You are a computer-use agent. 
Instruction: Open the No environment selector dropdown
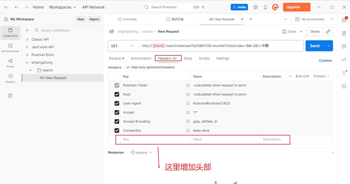point(314,19)
